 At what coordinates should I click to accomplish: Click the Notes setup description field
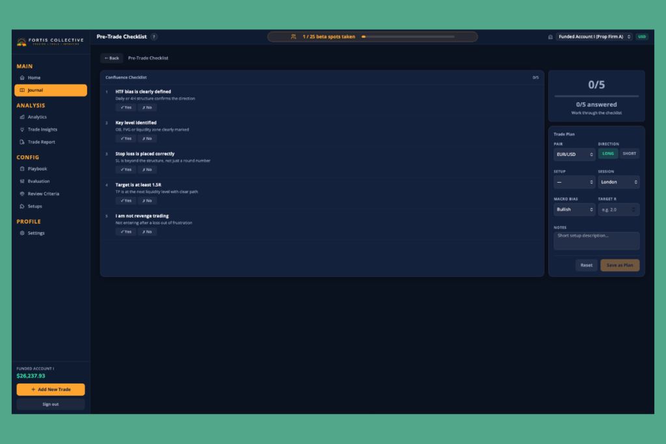tap(596, 241)
